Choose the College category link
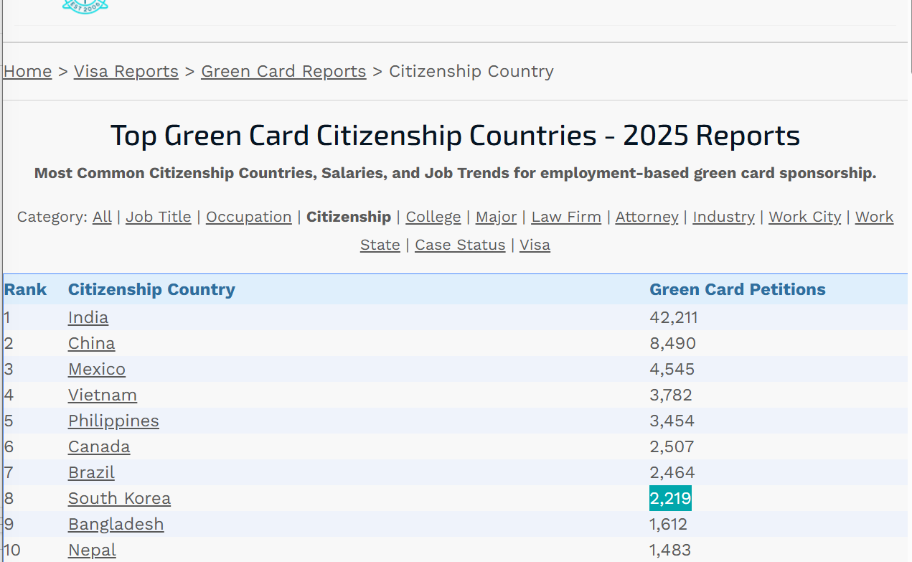Screen dimensions: 912x562 [433, 217]
